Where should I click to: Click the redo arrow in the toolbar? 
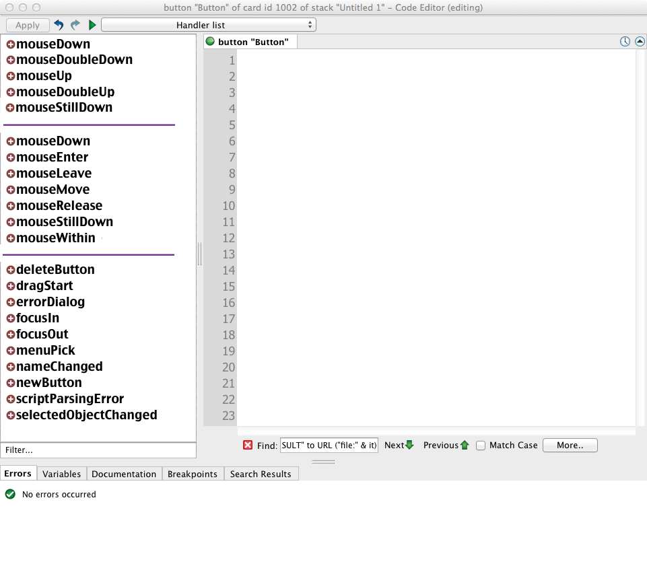click(x=75, y=25)
